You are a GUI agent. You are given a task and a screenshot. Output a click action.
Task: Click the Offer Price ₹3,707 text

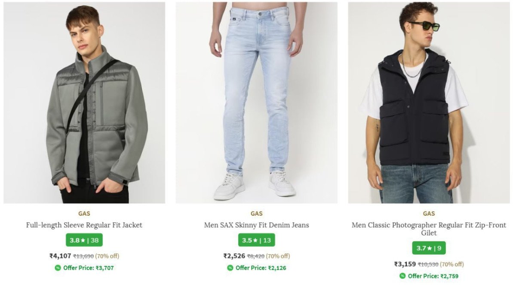[89, 268]
